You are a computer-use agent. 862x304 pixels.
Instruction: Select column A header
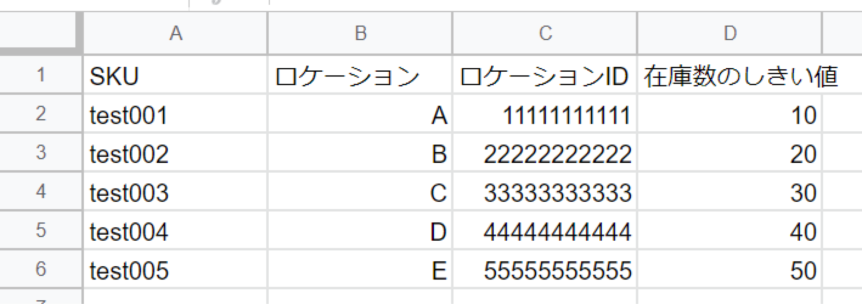pos(175,33)
